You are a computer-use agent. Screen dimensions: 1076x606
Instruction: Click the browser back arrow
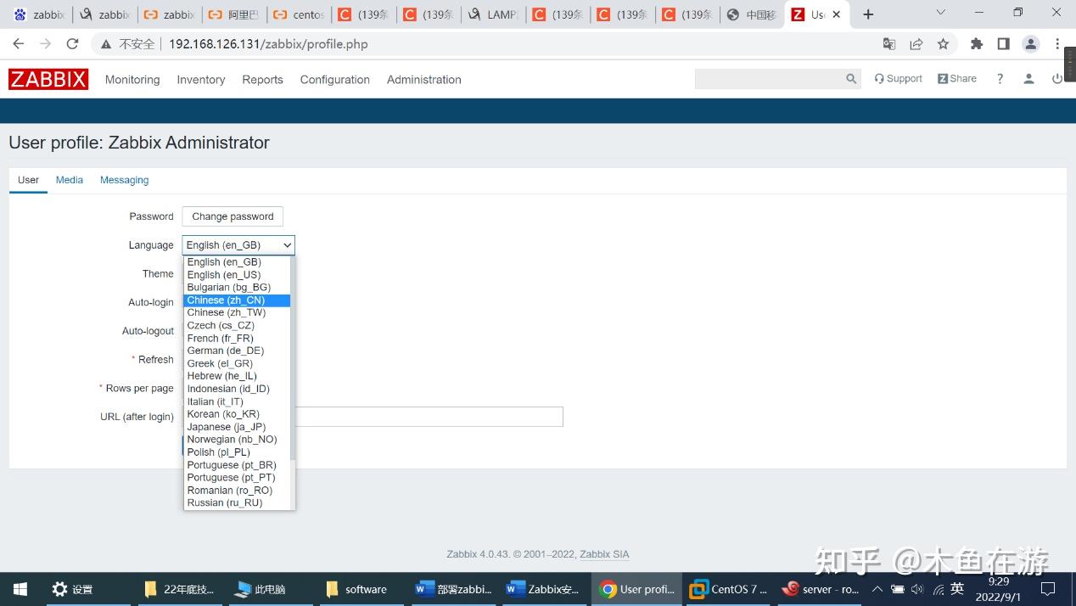(19, 44)
